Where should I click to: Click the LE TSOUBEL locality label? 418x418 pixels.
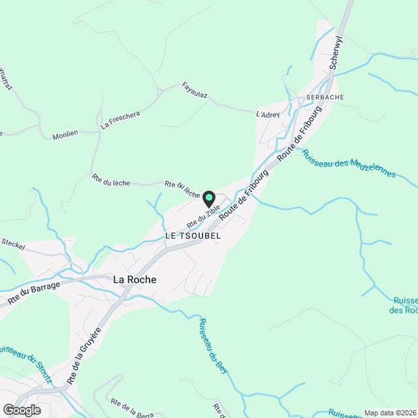click(193, 236)
